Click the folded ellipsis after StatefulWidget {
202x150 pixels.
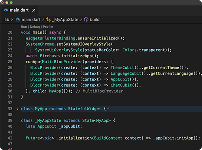108,109
